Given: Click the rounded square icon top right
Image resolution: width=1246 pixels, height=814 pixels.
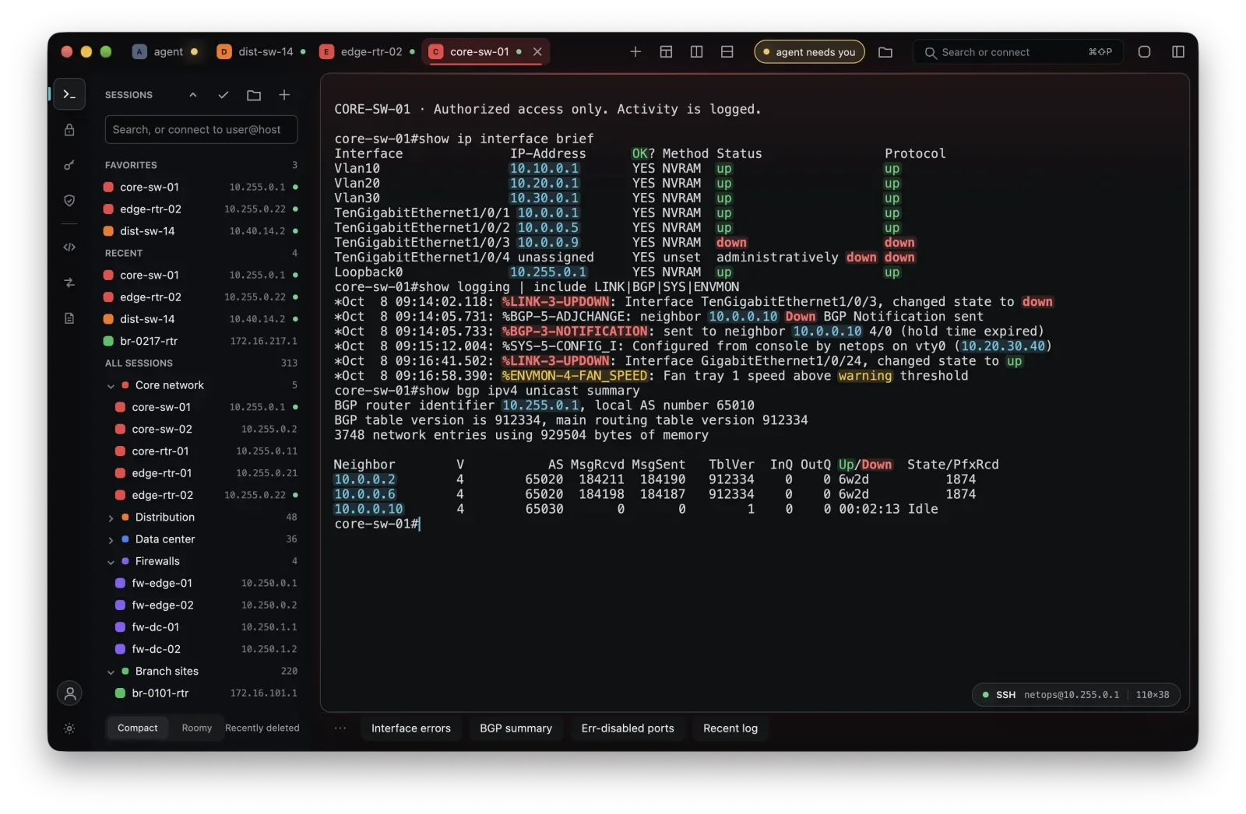Looking at the screenshot, I should coord(1144,52).
